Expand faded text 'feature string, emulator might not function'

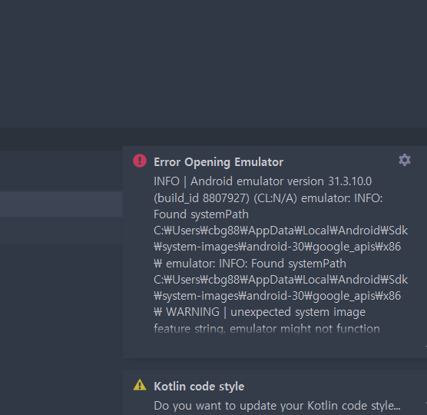(x=266, y=329)
